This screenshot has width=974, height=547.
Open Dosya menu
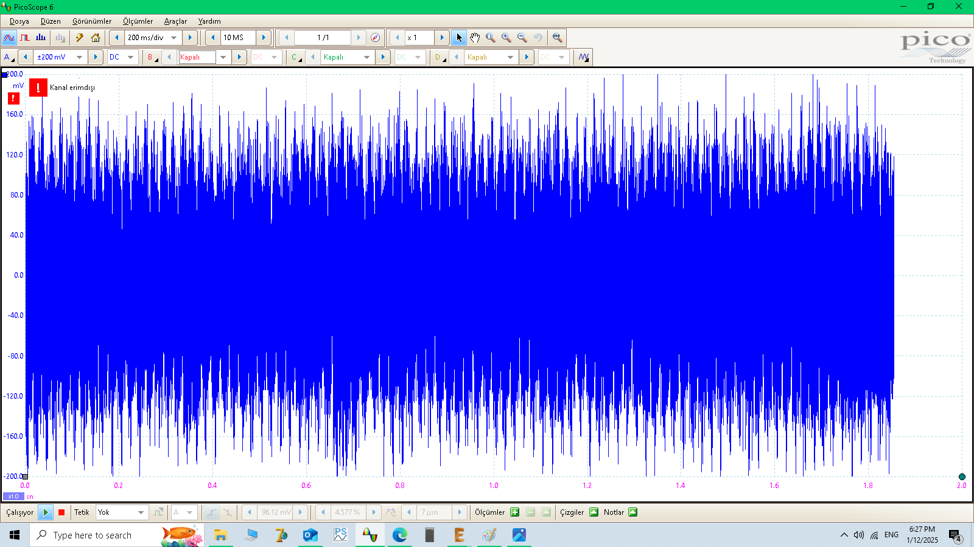tap(19, 21)
